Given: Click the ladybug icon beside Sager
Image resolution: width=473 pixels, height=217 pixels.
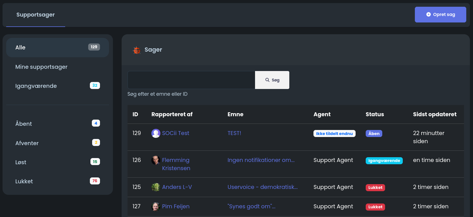Looking at the screenshot, I should tap(137, 50).
